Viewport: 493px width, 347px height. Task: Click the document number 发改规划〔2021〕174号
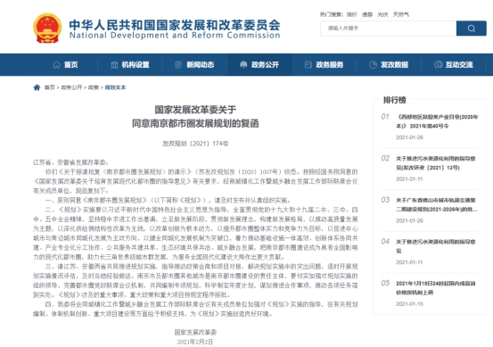(x=195, y=144)
